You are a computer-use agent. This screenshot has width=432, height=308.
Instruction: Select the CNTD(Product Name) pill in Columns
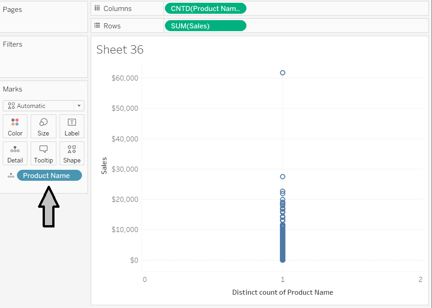pyautogui.click(x=205, y=8)
